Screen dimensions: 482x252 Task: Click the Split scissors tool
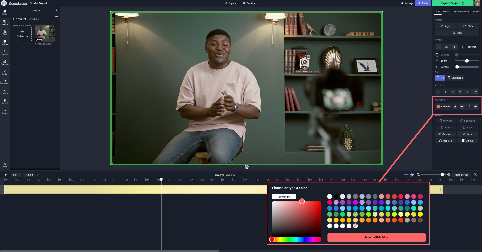tap(29, 175)
